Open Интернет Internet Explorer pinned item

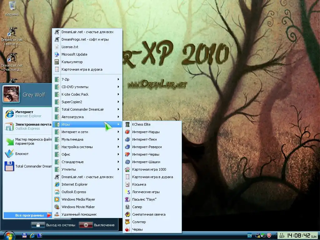pyautogui.click(x=27, y=114)
